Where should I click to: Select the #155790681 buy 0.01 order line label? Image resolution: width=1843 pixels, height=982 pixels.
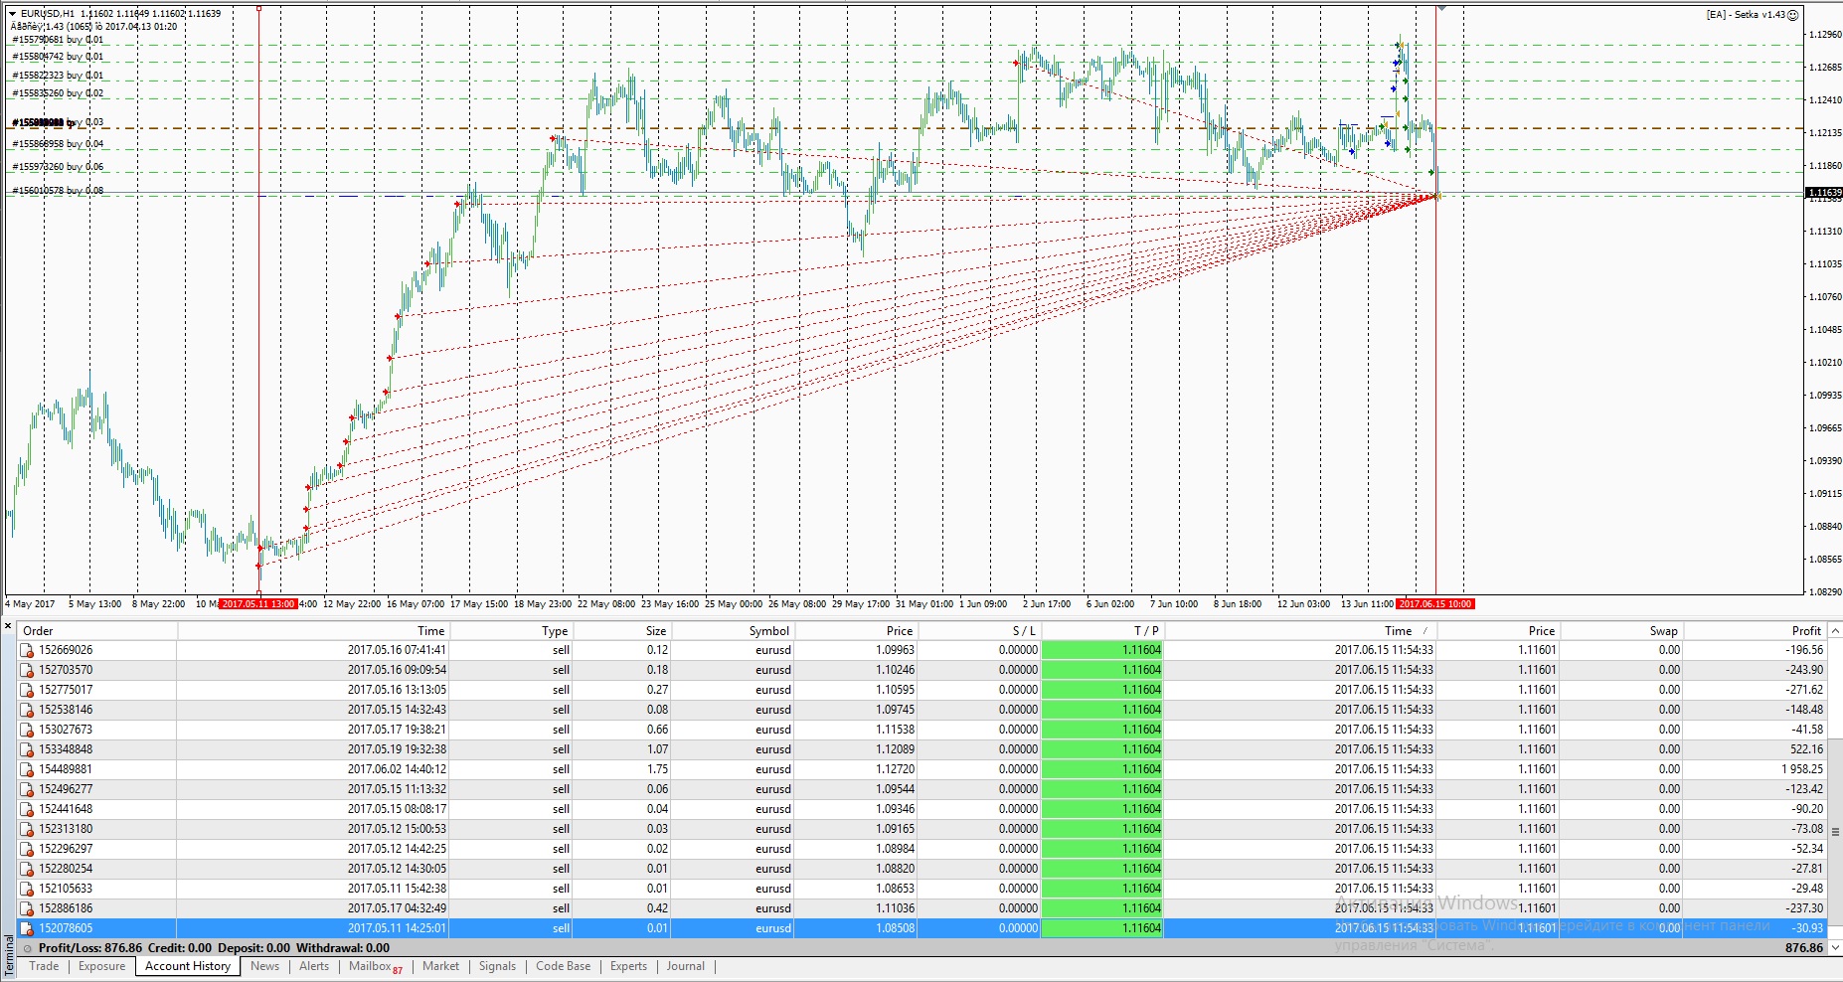tap(58, 40)
